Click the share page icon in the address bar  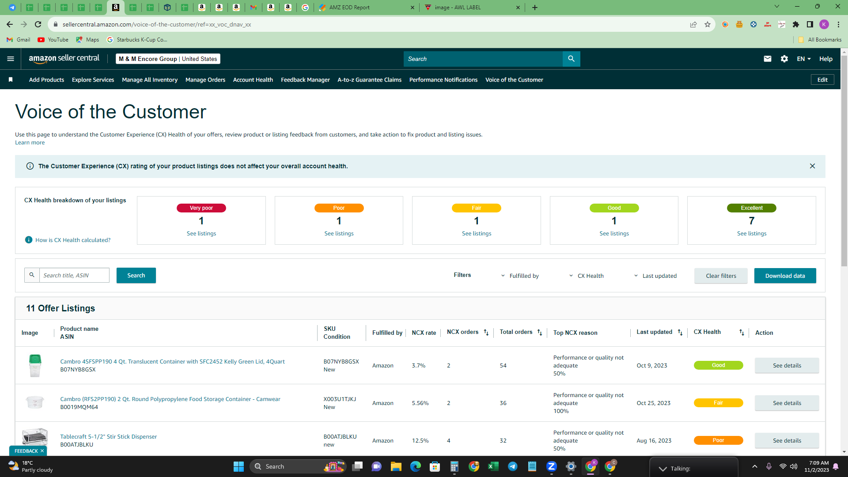(693, 24)
